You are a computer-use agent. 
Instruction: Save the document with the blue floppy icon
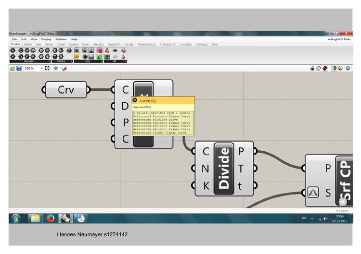tap(19, 68)
